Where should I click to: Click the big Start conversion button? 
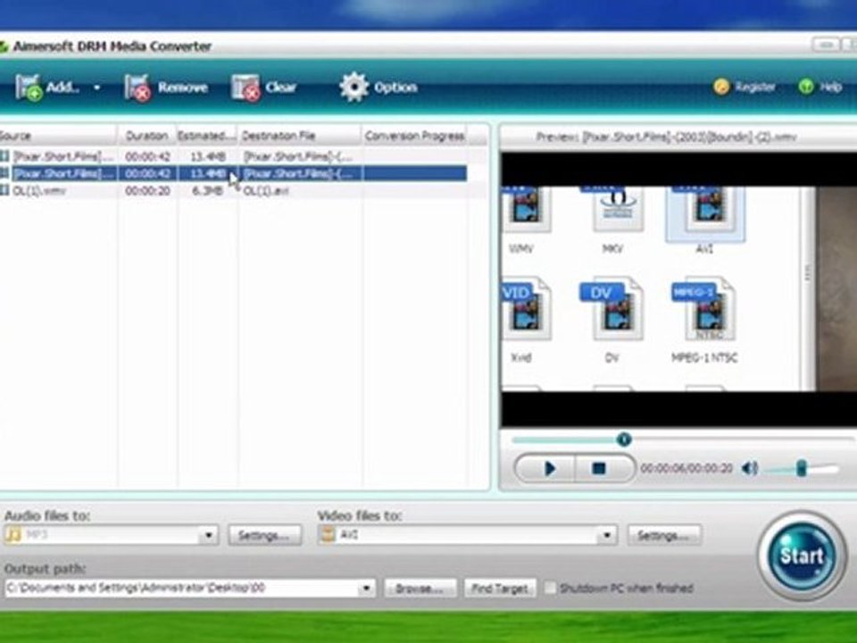[802, 555]
